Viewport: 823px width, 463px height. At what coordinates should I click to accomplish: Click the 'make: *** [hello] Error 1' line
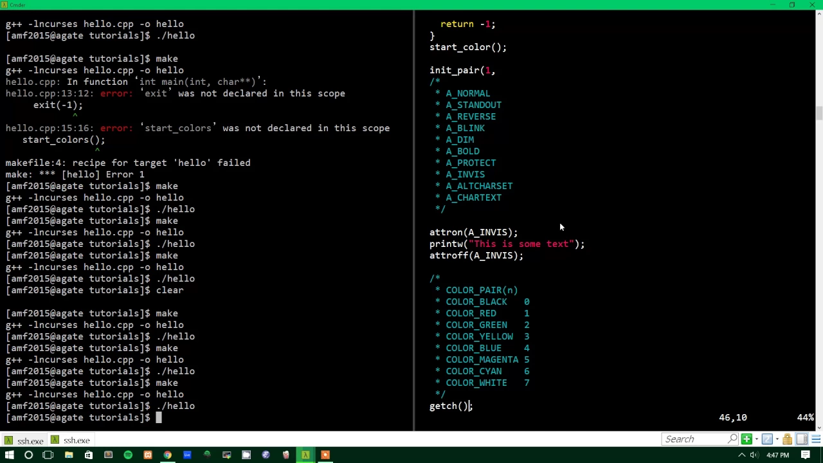(75, 174)
